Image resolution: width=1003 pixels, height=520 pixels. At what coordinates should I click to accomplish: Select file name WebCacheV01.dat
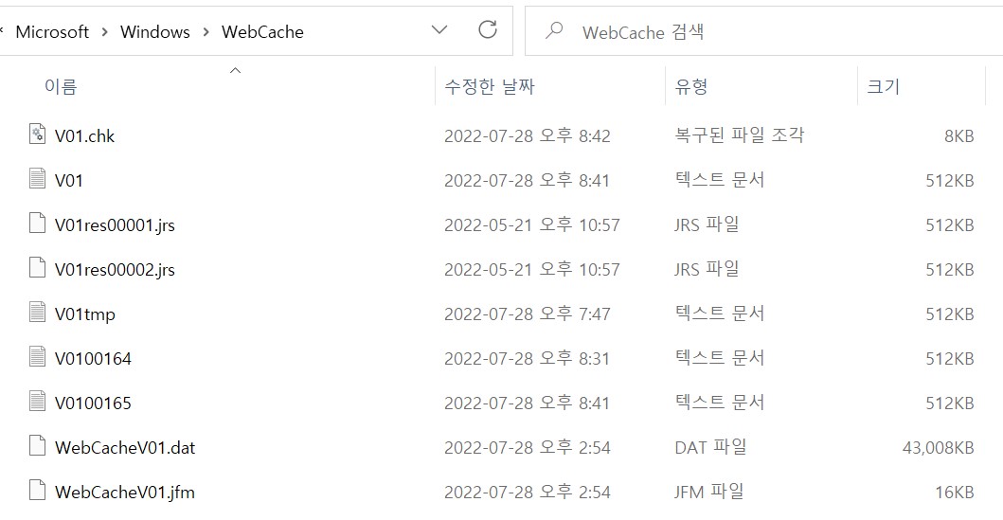tap(125, 448)
